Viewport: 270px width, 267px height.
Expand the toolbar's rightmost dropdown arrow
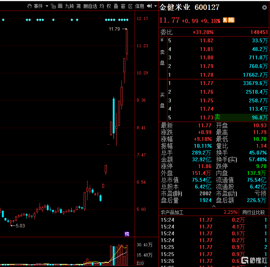(x=155, y=6)
